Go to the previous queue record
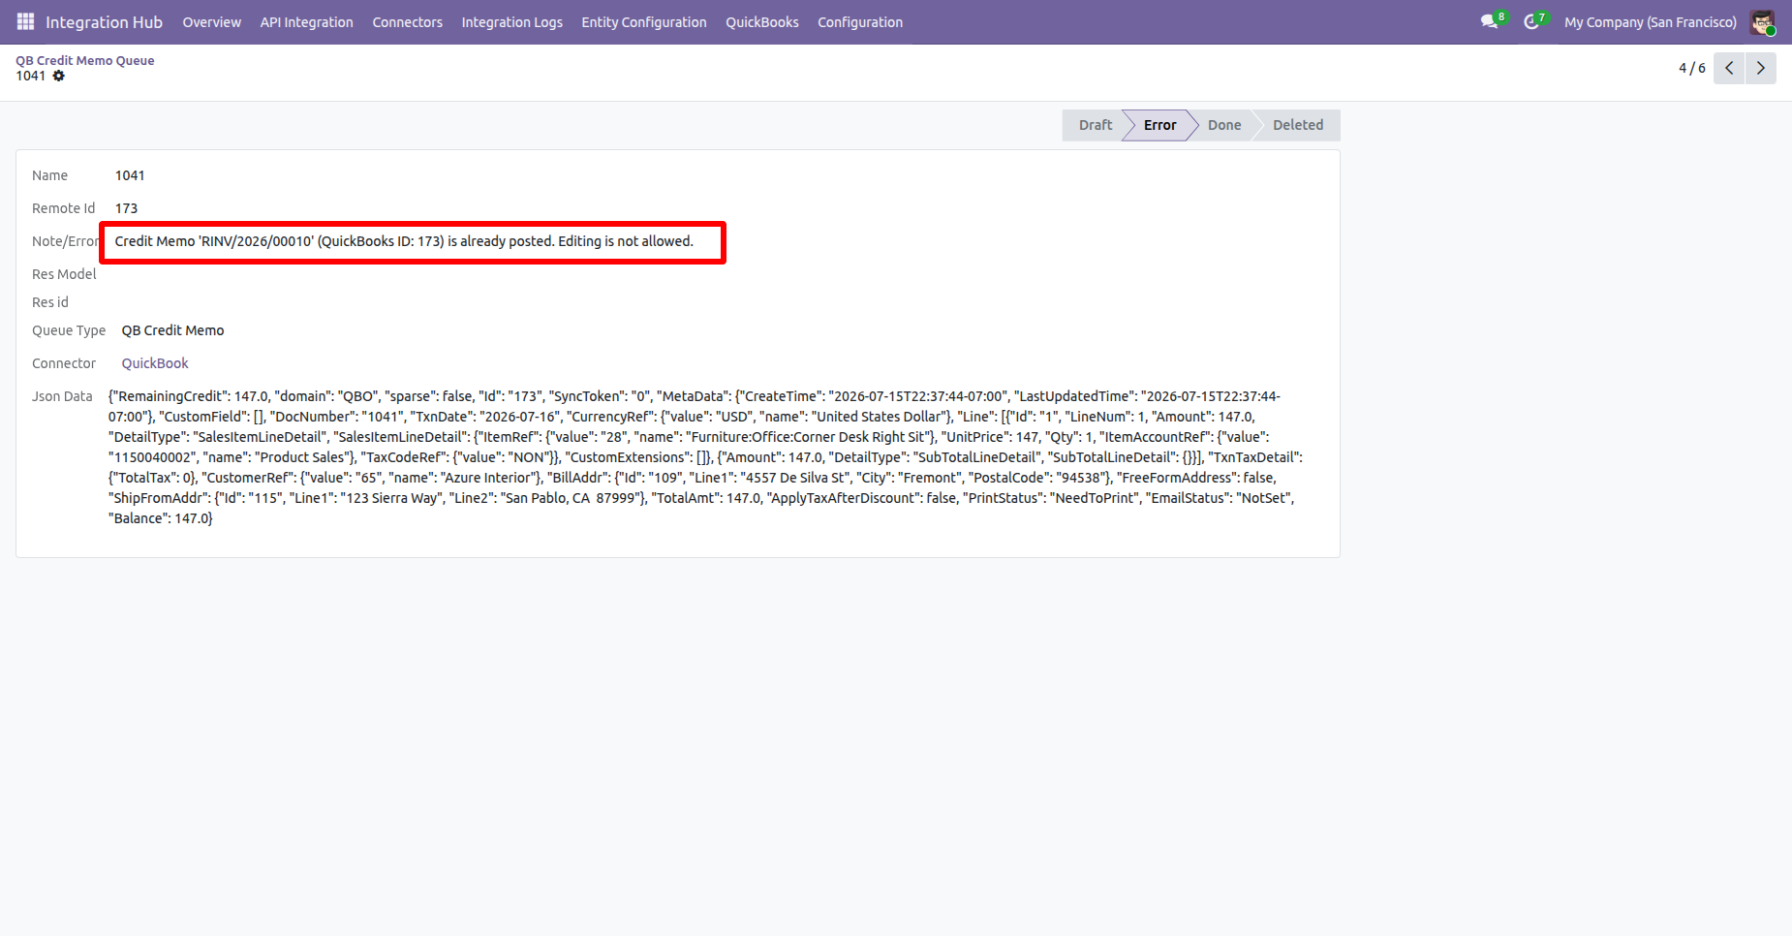The height and width of the screenshot is (936, 1792). coord(1729,68)
